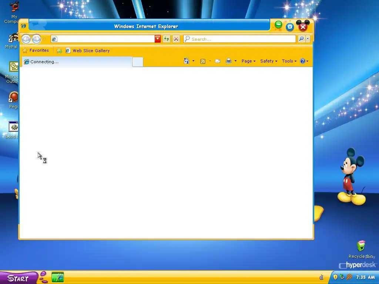
Task: Click the Add to Favorites Bar icon
Action: [59, 50]
